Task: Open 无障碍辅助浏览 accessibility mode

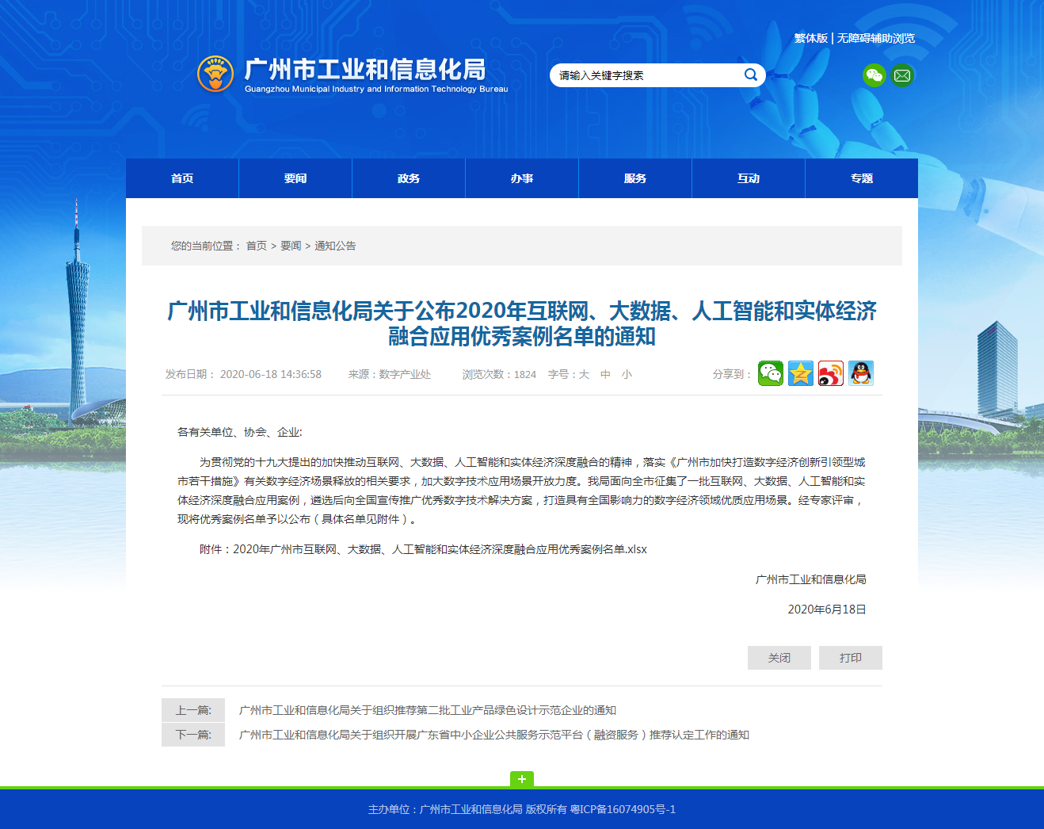Action: coord(876,38)
